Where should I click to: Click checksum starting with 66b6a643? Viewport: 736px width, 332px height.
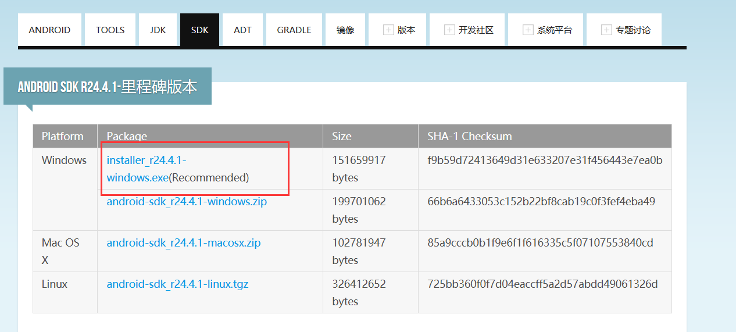pyautogui.click(x=541, y=202)
